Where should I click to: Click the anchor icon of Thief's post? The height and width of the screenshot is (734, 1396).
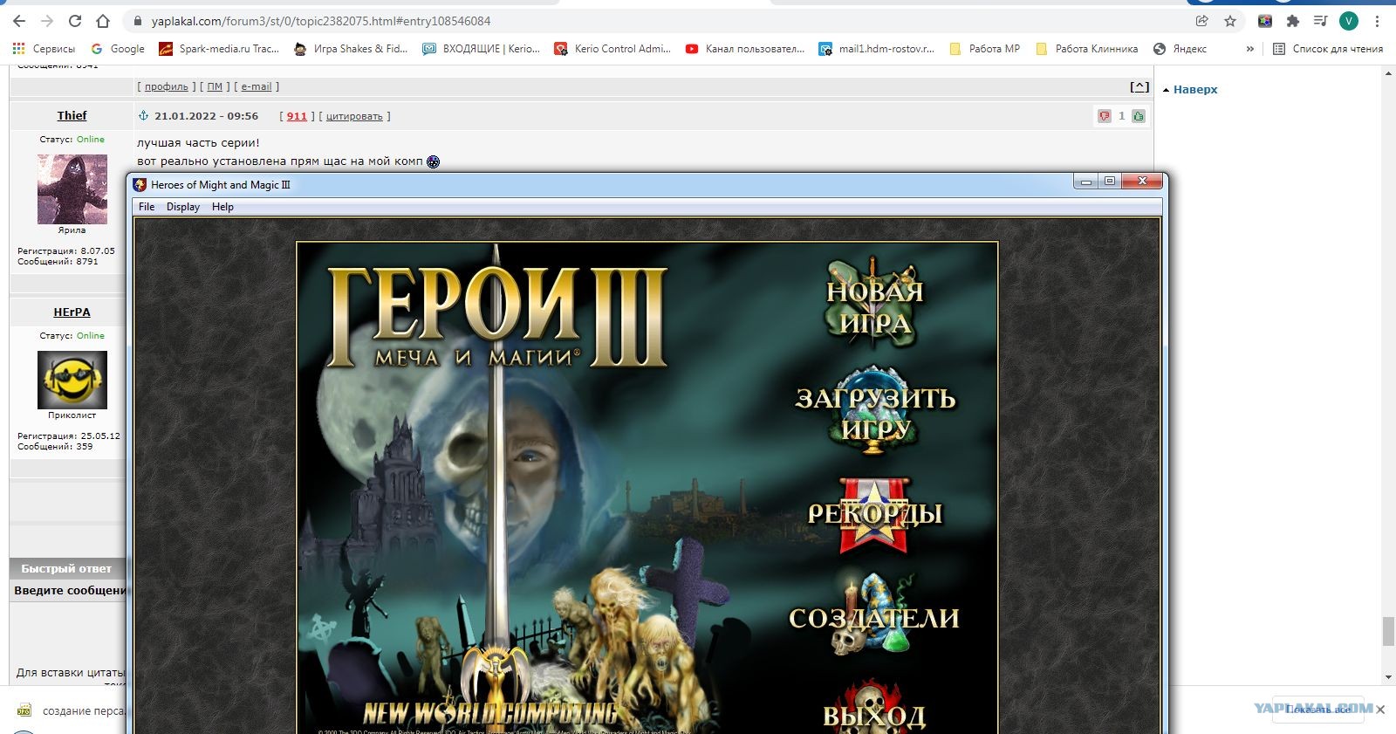point(144,115)
